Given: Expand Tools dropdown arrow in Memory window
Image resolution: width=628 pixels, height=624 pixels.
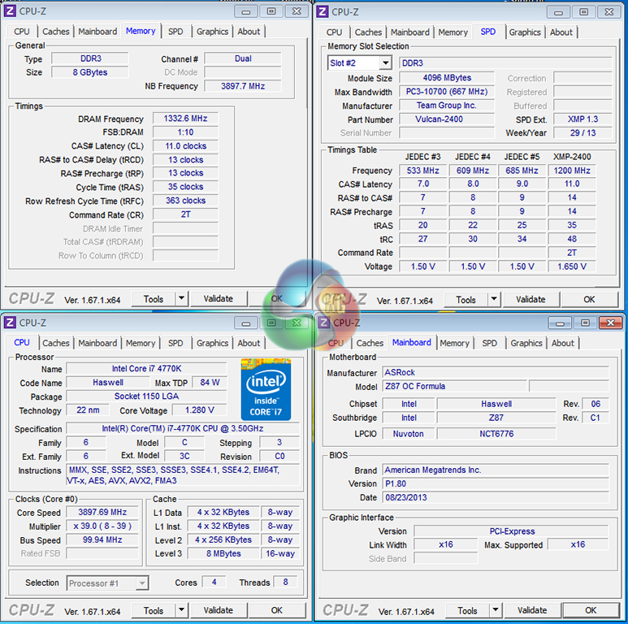Looking at the screenshot, I should click(x=181, y=299).
